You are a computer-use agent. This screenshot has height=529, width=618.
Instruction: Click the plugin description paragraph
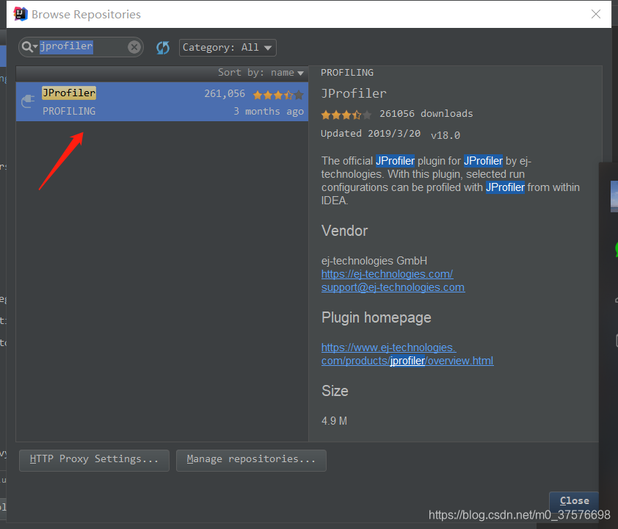[x=451, y=181]
